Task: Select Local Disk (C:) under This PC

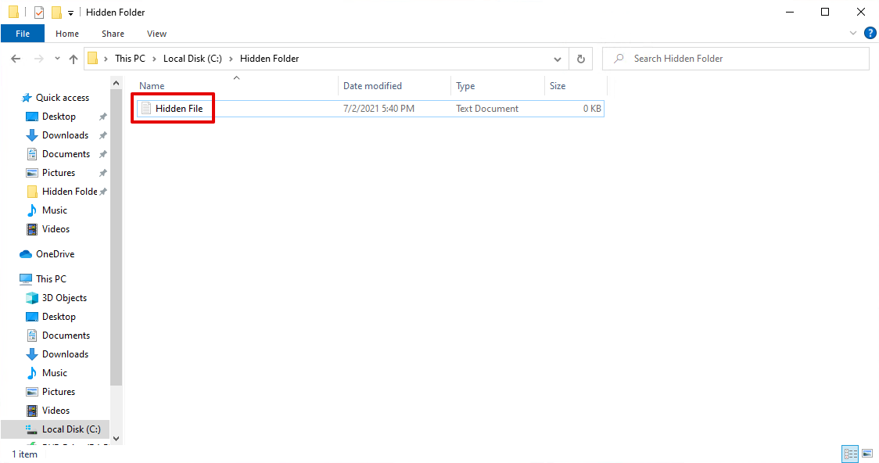Action: (71, 429)
